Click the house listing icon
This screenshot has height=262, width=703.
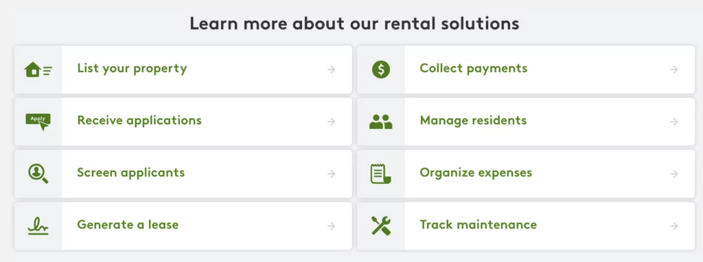(38, 69)
